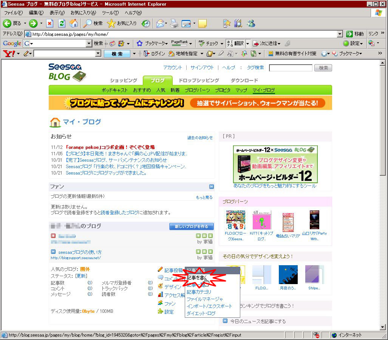The width and height of the screenshot is (388, 340).
Task: Click the ログイン icon on the Yahoo toolbar
Action: pos(146,53)
